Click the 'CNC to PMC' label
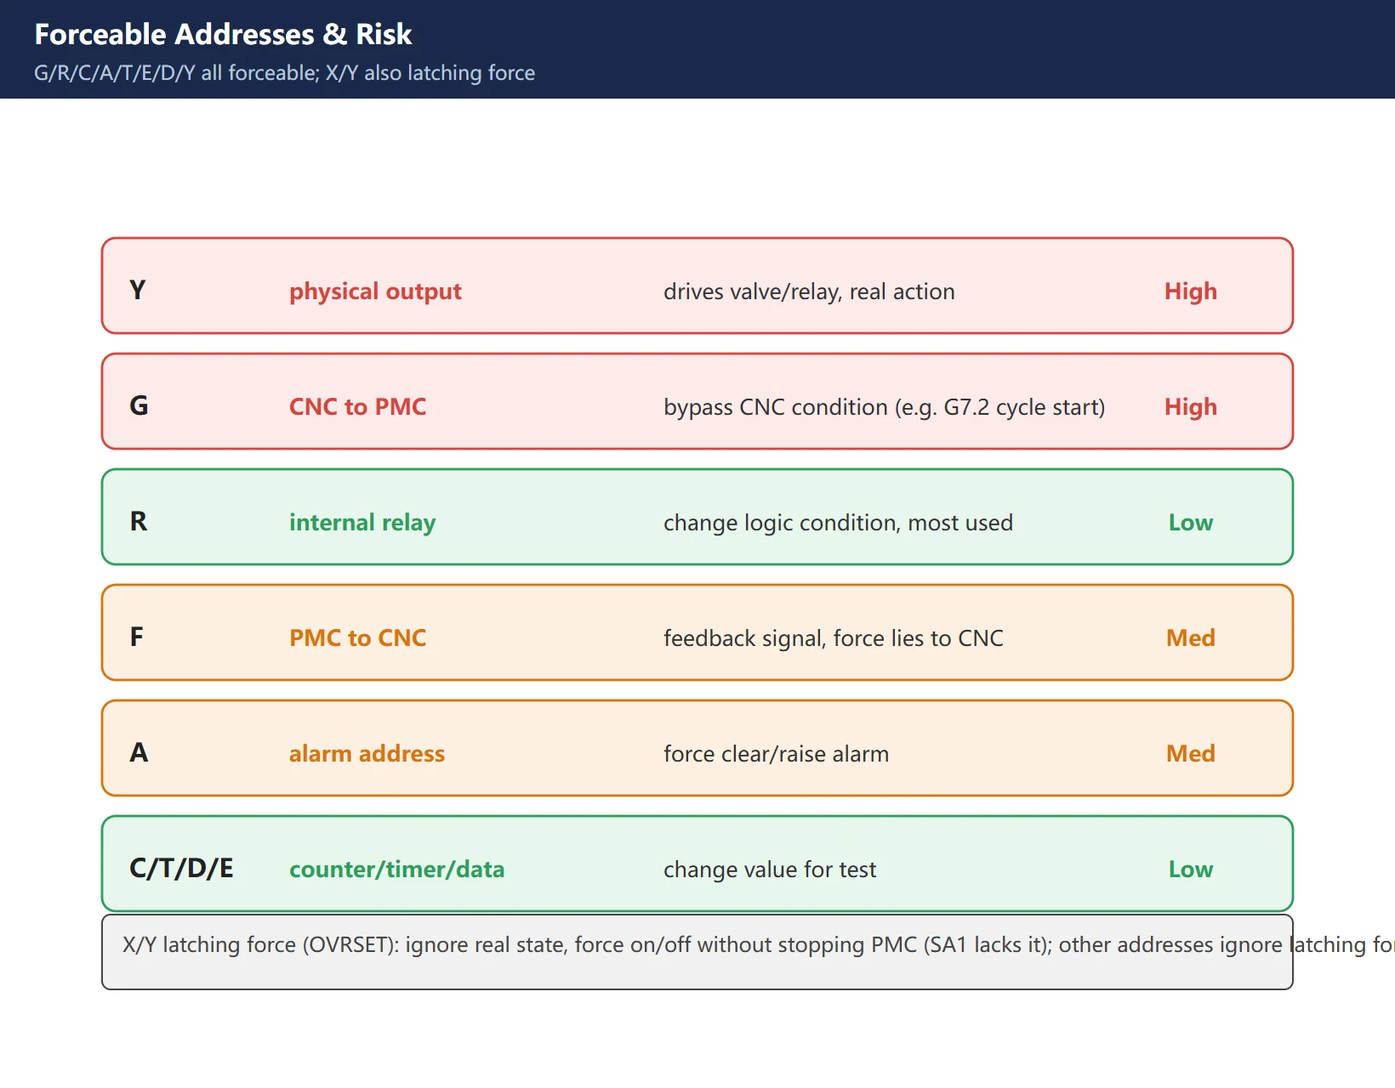This screenshot has width=1395, height=1088. point(357,406)
